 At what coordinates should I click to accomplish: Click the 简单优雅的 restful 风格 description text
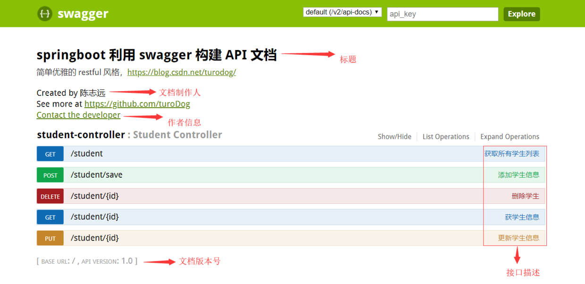pos(80,73)
